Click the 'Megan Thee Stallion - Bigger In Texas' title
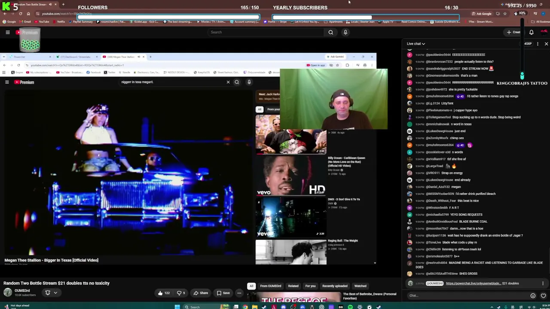The width and height of the screenshot is (550, 309). coord(52,260)
